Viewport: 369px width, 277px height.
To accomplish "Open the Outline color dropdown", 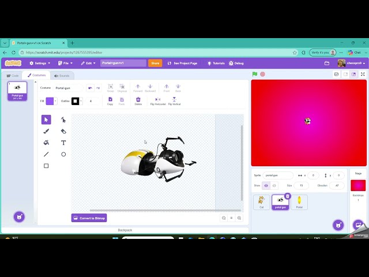I will coord(81,101).
